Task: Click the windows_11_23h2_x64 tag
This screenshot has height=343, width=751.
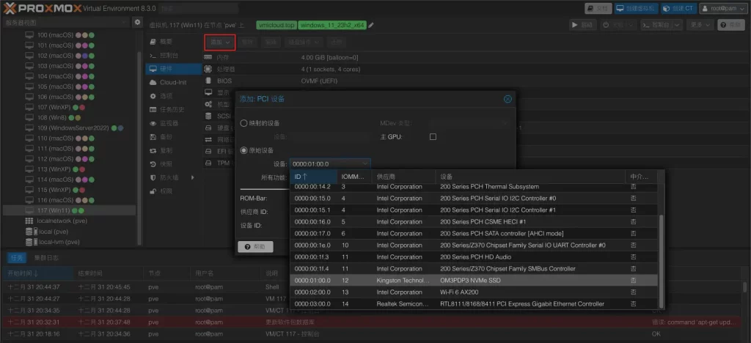Action: (x=332, y=26)
